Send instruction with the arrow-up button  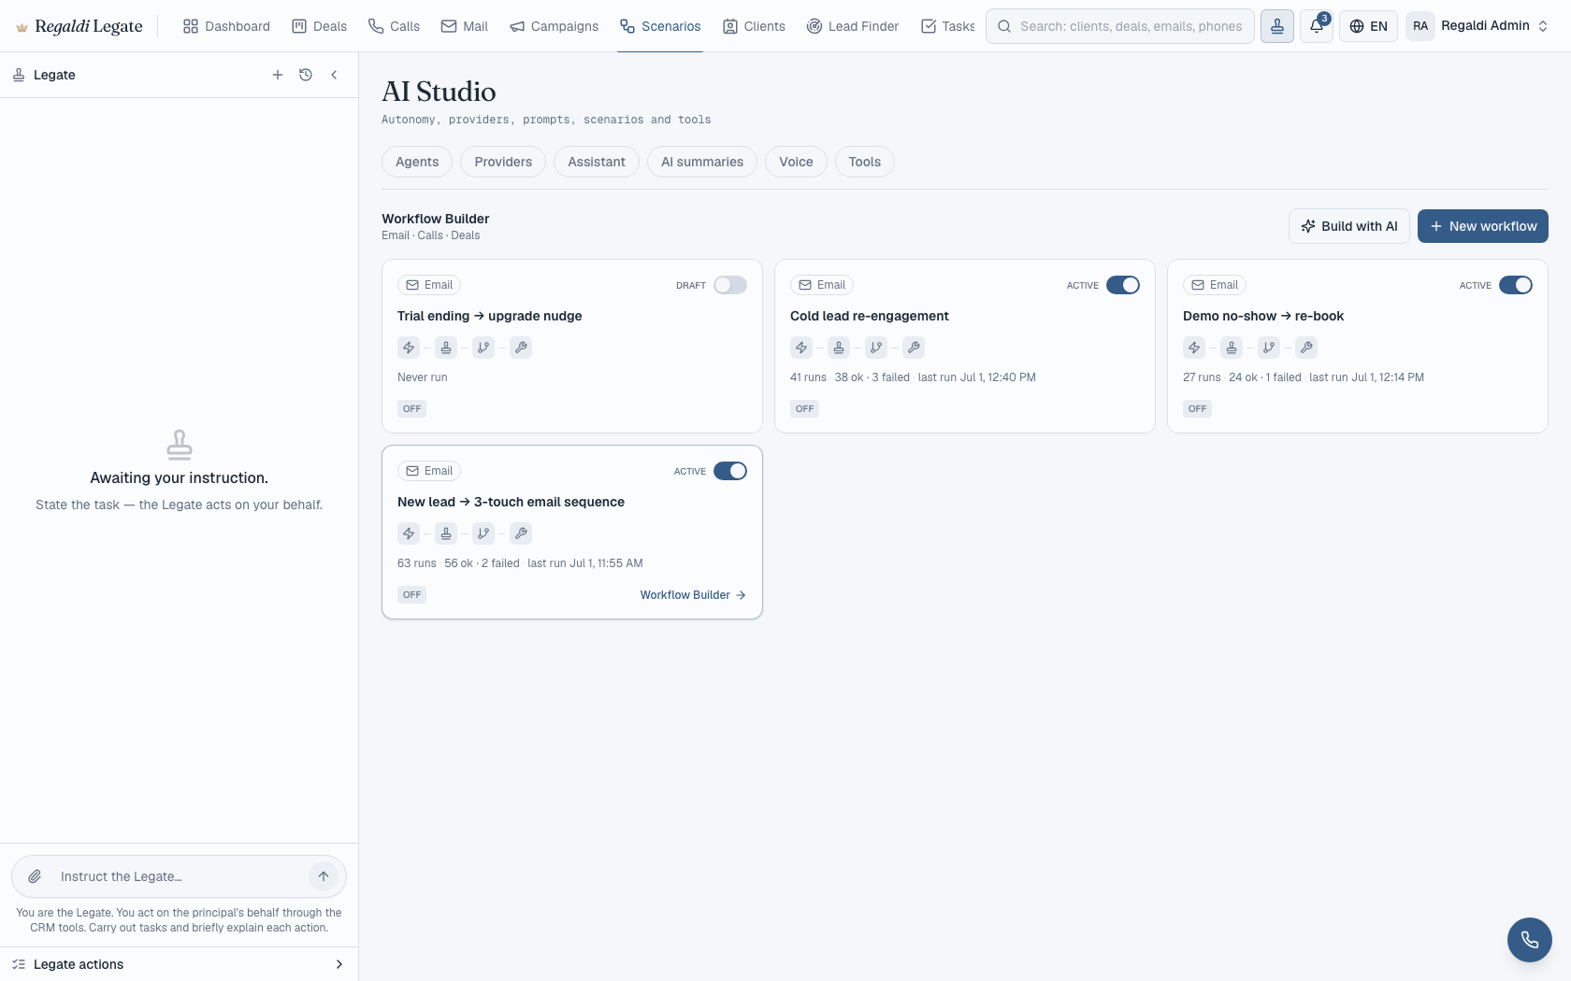coord(324,876)
